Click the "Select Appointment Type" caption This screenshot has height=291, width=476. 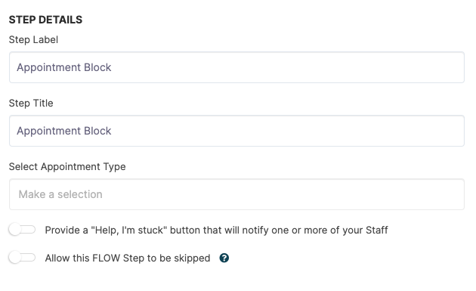67,166
